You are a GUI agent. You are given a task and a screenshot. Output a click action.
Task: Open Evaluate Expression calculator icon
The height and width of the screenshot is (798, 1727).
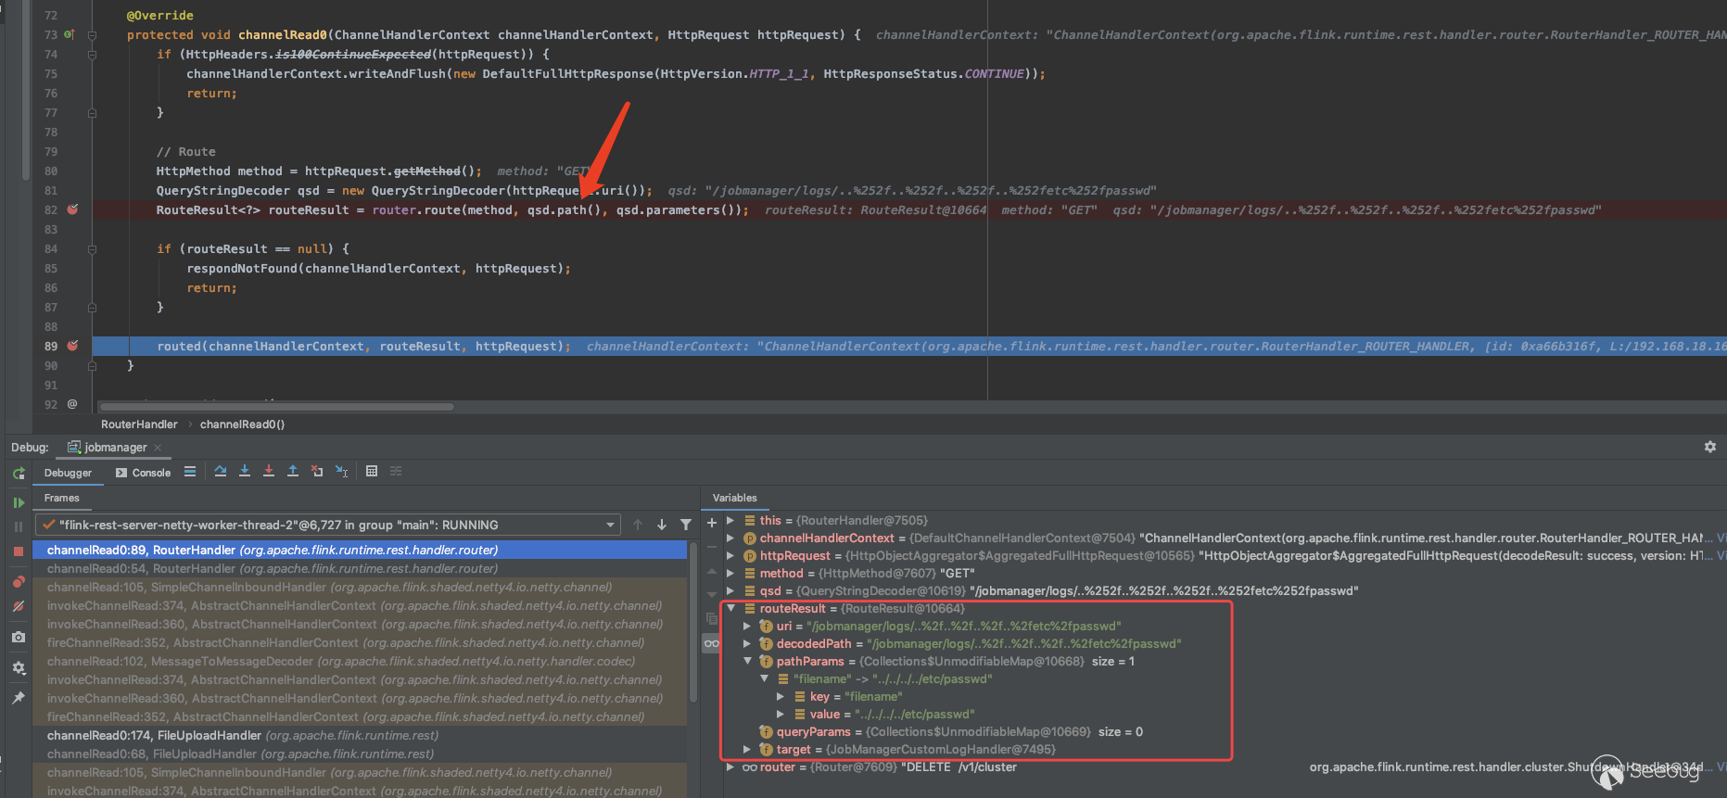click(x=372, y=471)
